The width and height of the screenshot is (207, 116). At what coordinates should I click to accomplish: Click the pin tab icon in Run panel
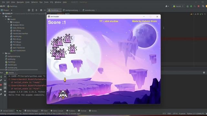click(x=1, y=94)
